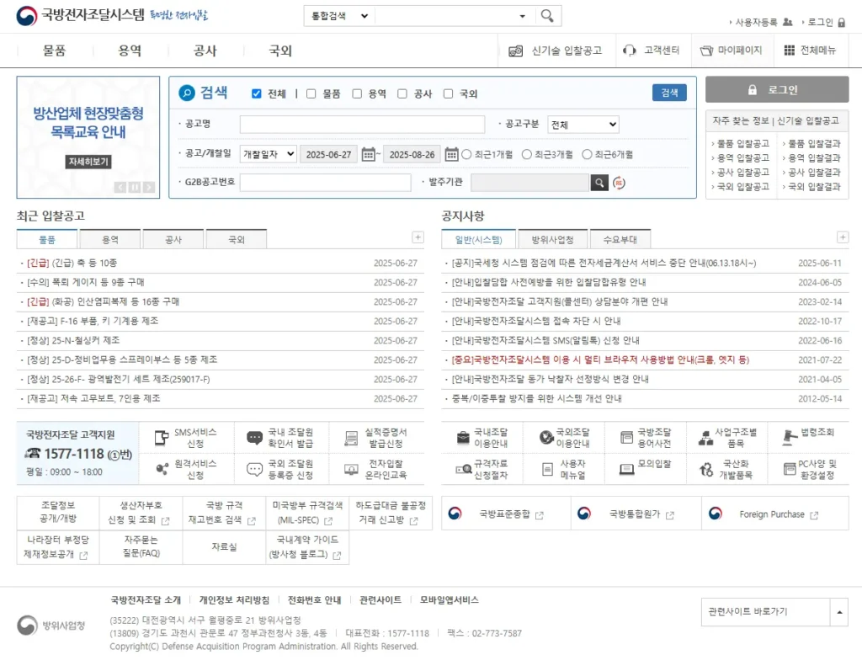The width and height of the screenshot is (862, 671).
Task: Open SMS서비스 신청 icon
Action: click(x=161, y=438)
